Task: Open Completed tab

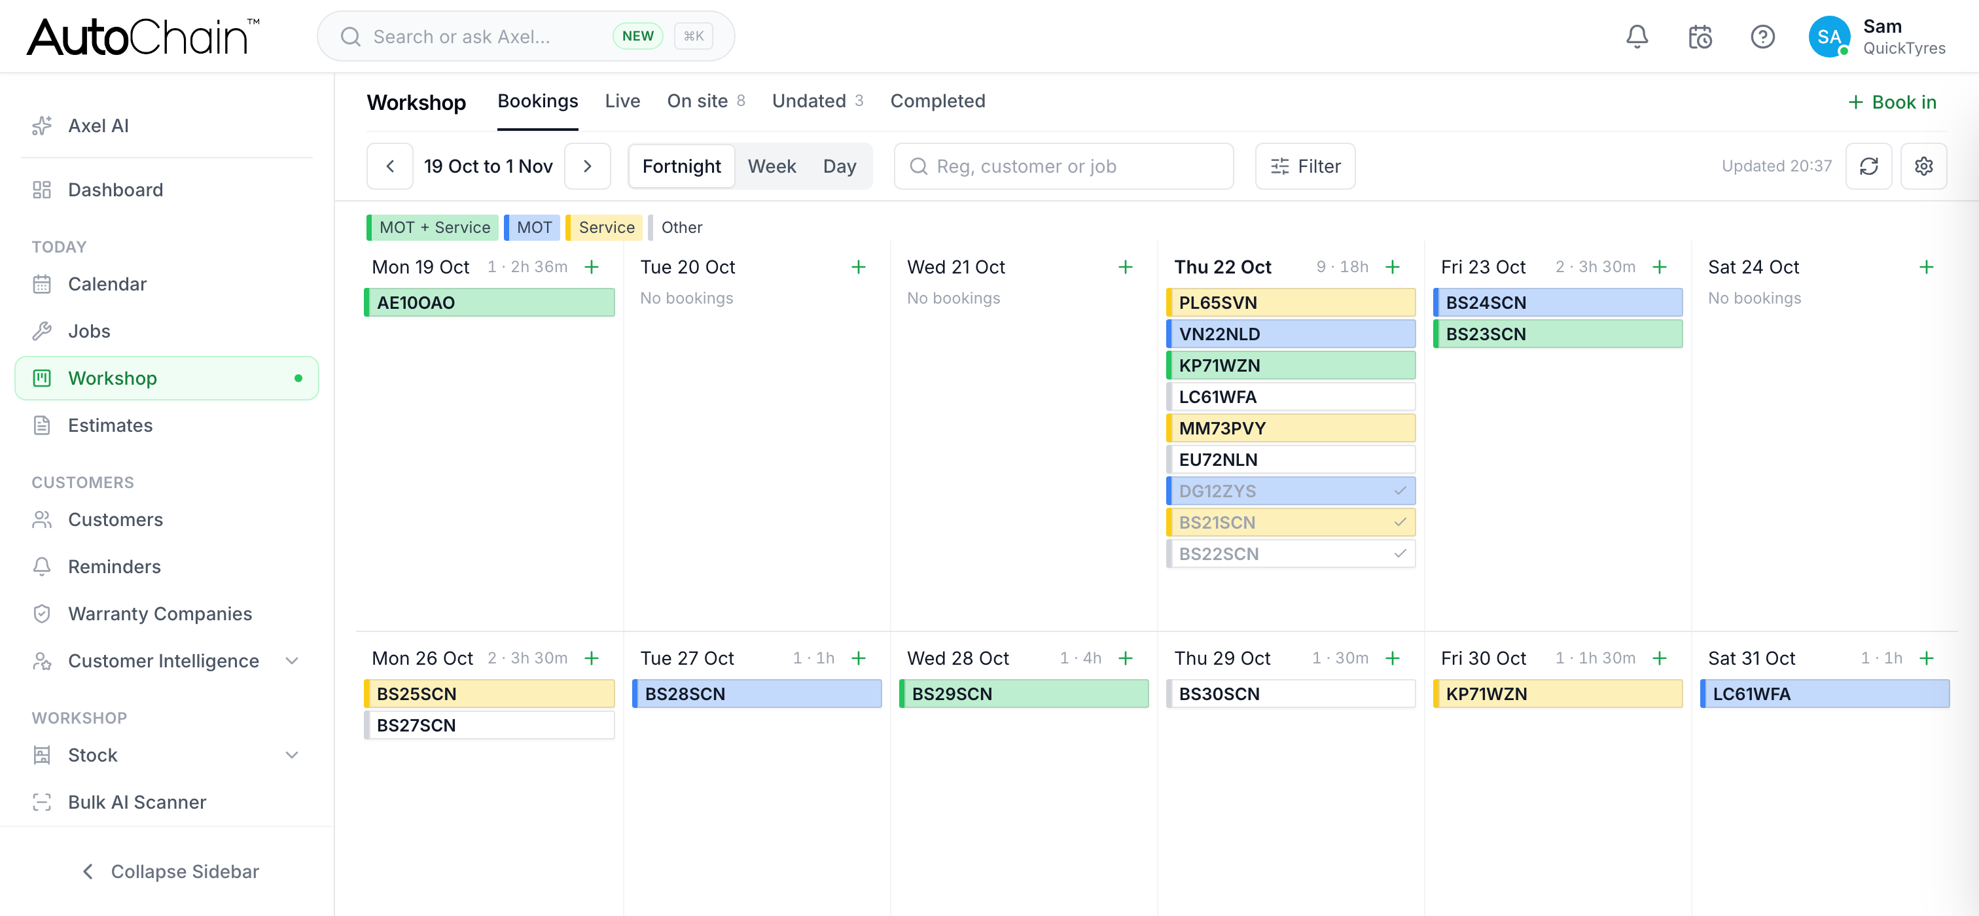Action: (937, 101)
